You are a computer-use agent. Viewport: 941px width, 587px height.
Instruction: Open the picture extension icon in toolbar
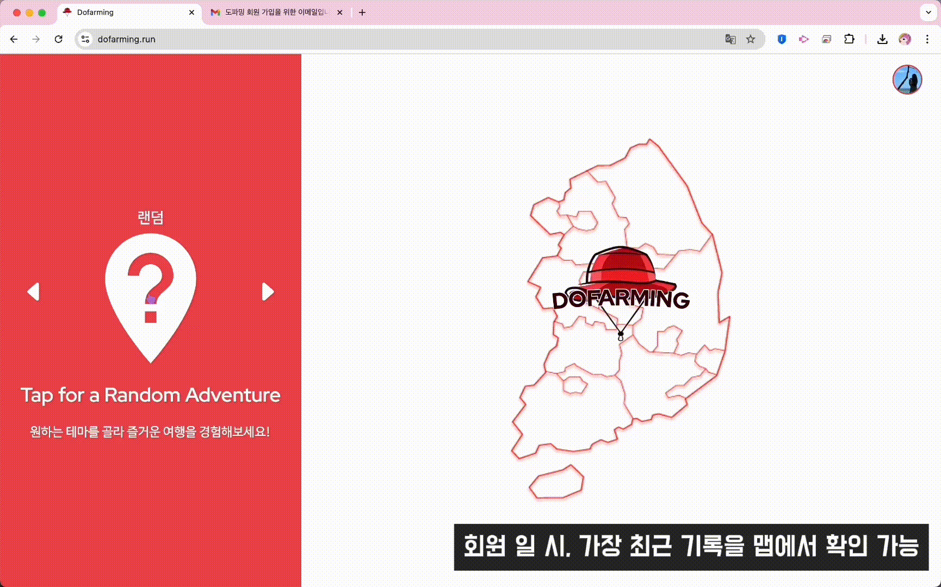826,39
